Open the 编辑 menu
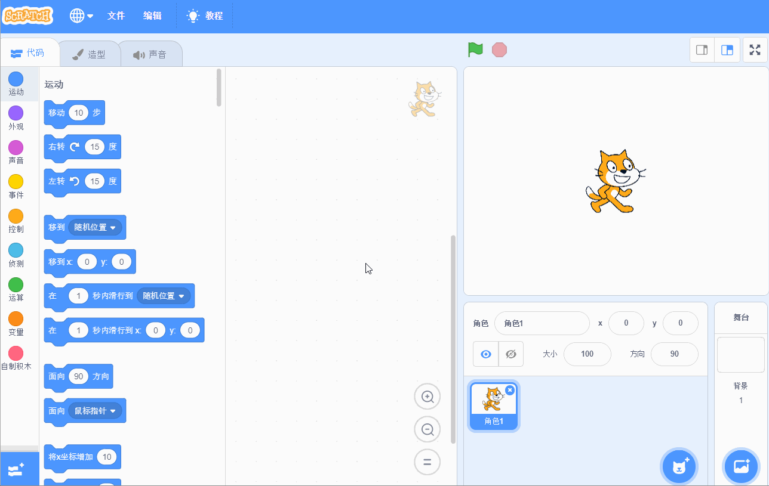Viewport: 769px width, 486px height. click(152, 16)
